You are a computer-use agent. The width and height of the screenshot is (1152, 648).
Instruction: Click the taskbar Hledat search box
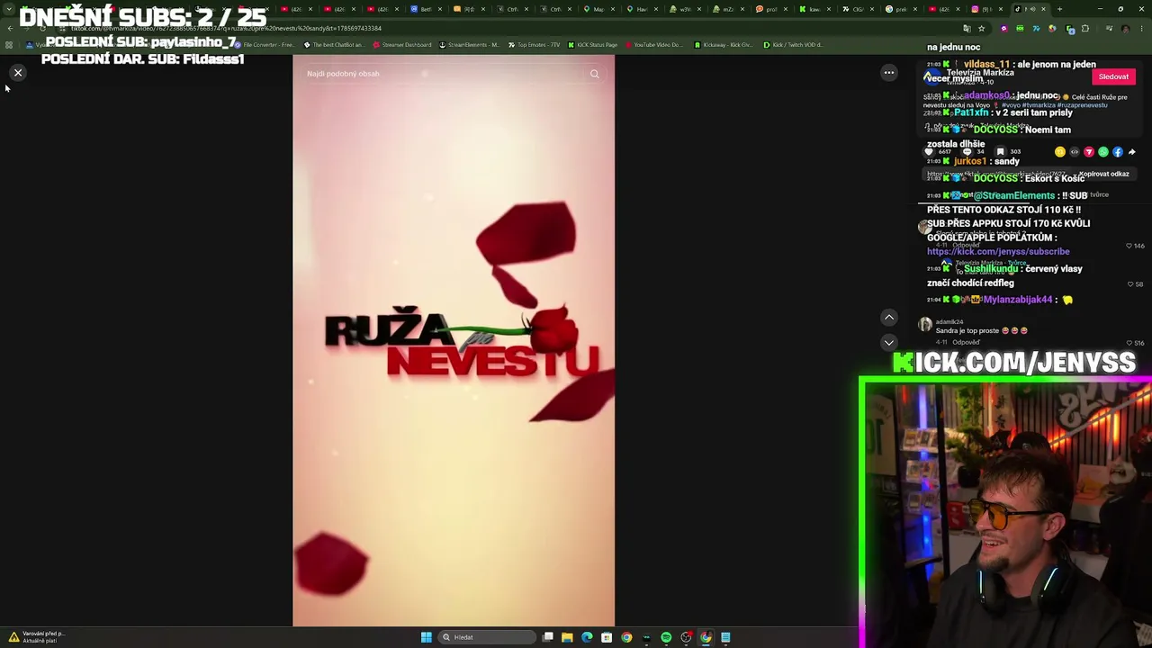tap(486, 637)
